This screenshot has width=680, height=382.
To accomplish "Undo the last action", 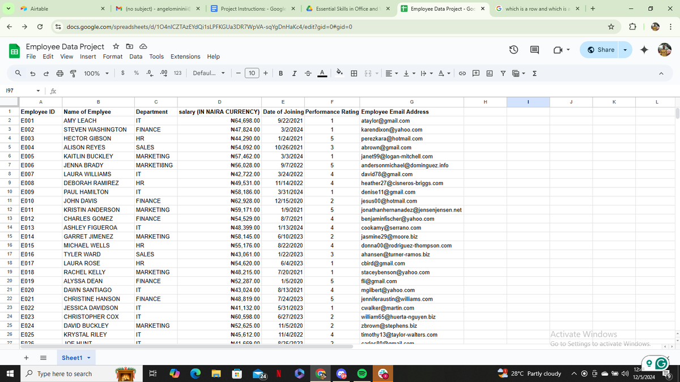I will (x=33, y=73).
